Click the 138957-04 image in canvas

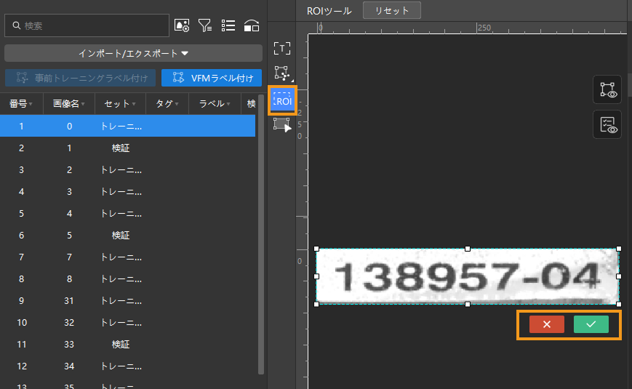(468, 276)
